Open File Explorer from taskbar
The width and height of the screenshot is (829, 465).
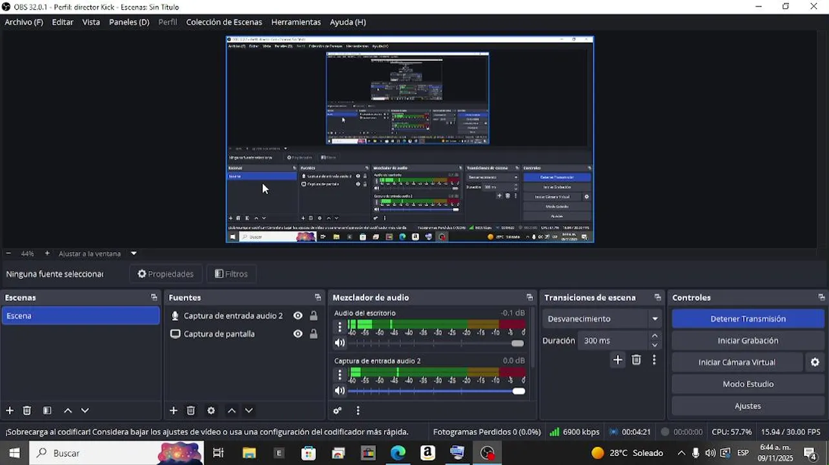[249, 453]
